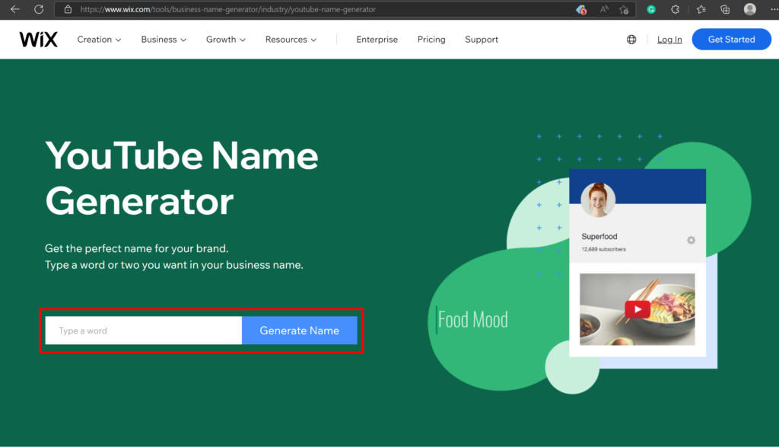Open the browser profile avatar
The width and height of the screenshot is (779, 447).
coord(749,9)
